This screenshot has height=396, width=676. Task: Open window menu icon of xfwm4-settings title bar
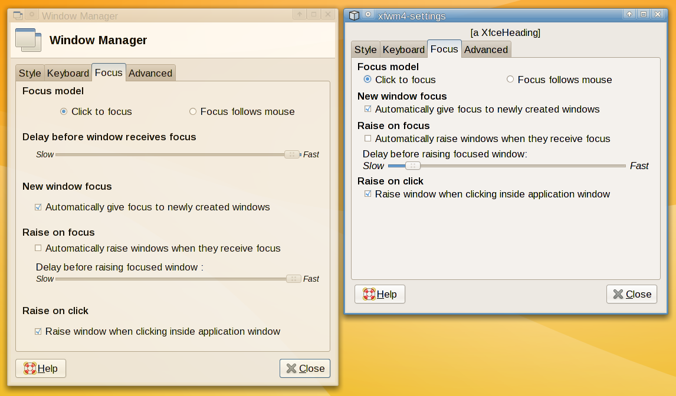[354, 15]
